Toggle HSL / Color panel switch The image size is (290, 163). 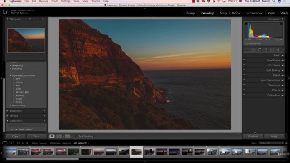244,65
